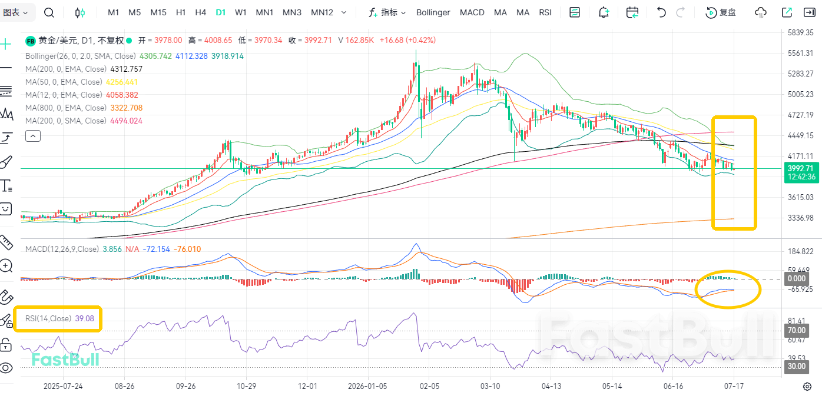Open the calendar date-jump icon
The width and height of the screenshot is (822, 396).
click(x=632, y=12)
